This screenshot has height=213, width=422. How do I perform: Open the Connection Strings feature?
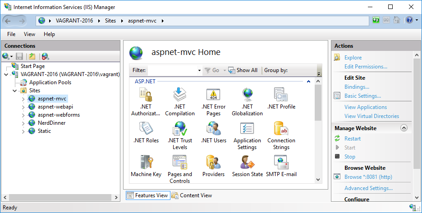[x=281, y=136]
